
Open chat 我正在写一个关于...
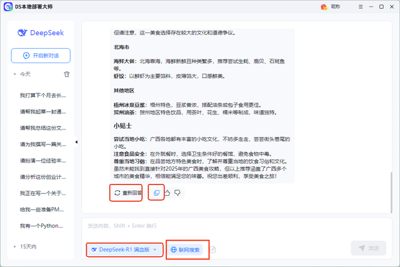(x=43, y=193)
